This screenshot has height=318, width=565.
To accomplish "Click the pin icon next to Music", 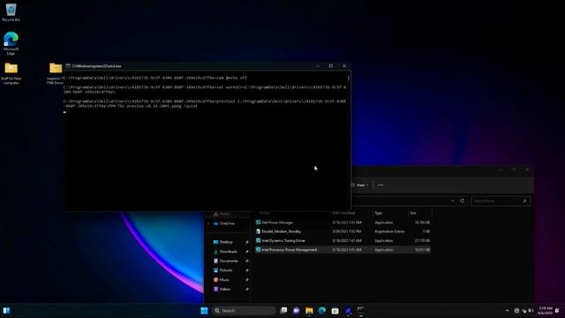I will (x=247, y=279).
